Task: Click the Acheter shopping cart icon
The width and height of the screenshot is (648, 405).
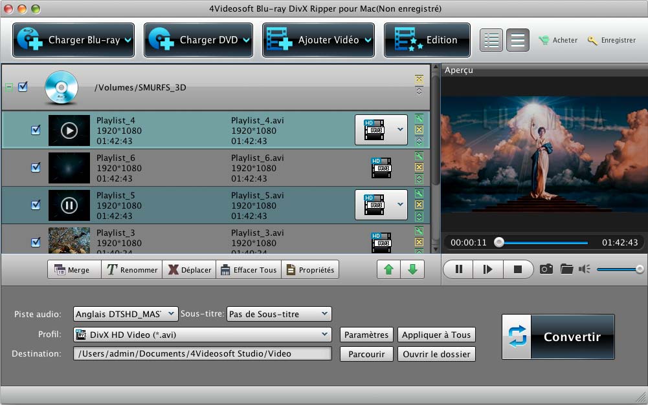Action: 544,40
